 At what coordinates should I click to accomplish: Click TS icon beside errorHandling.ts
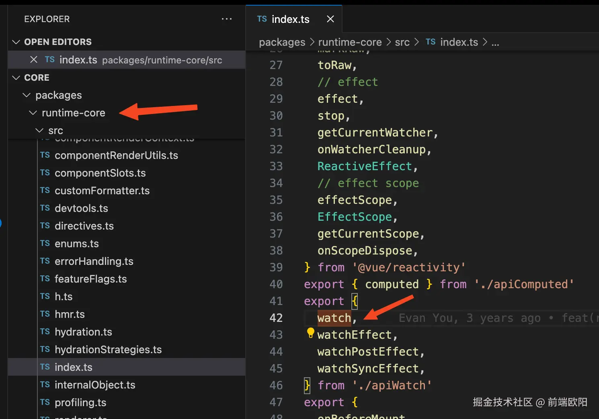45,261
